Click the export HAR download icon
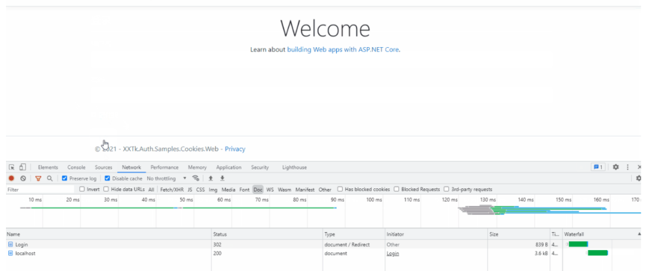 click(223, 178)
